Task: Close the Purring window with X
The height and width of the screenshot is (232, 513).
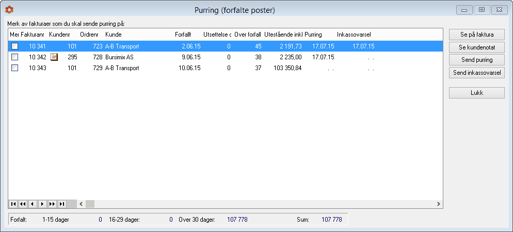Action: 499,10
